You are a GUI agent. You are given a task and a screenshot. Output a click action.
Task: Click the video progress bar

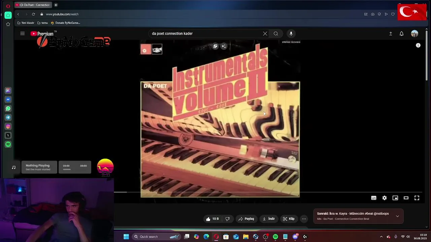268,192
